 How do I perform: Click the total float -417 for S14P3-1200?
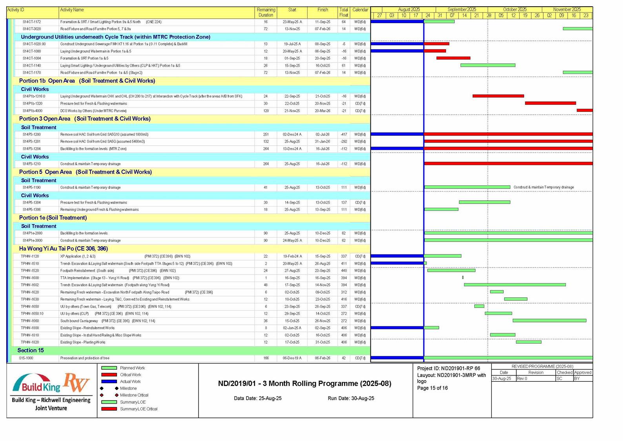tap(344, 134)
